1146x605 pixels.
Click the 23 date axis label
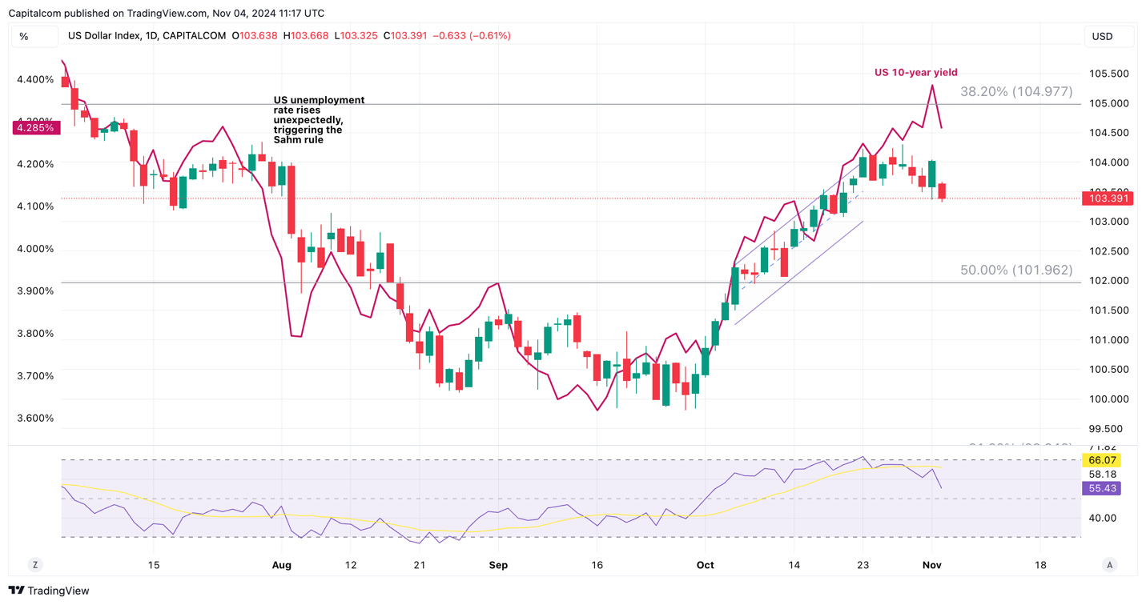pyautogui.click(x=862, y=565)
